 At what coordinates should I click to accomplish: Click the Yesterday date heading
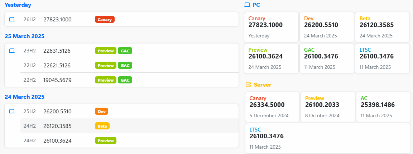(18, 5)
